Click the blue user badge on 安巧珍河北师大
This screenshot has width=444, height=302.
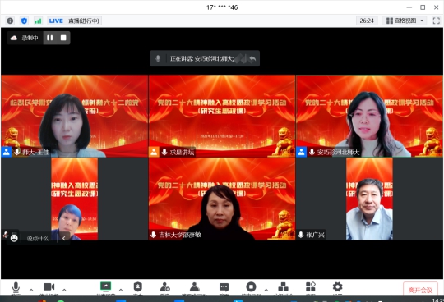click(301, 152)
